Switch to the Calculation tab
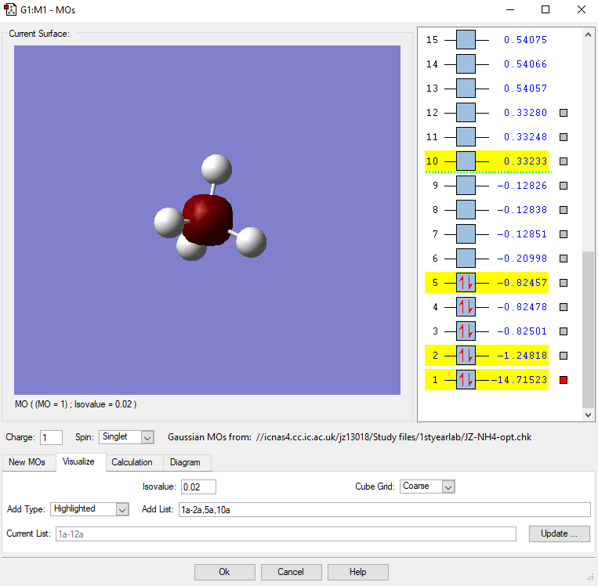The width and height of the screenshot is (598, 586). click(x=132, y=462)
